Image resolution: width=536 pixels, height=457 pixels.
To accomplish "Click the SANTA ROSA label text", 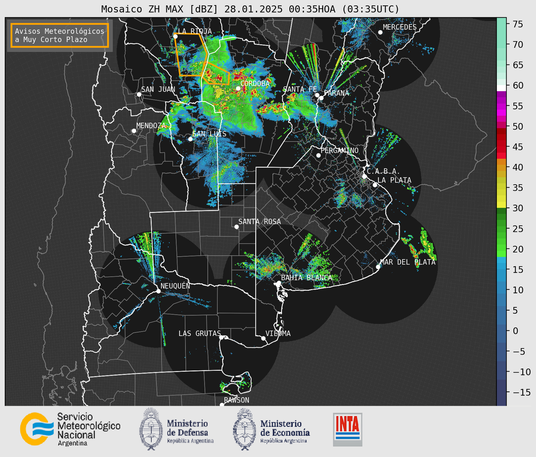I will point(260,222).
